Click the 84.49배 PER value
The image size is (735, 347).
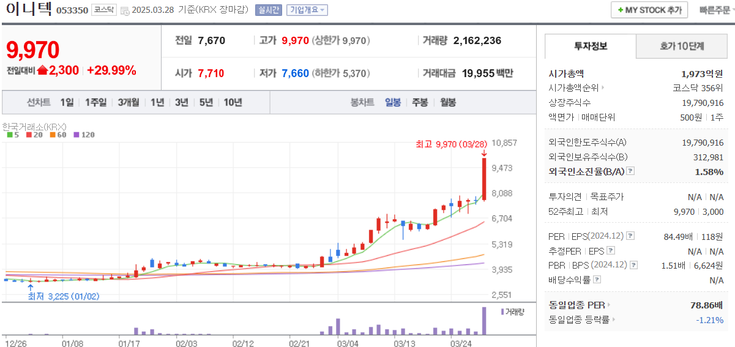[678, 236]
